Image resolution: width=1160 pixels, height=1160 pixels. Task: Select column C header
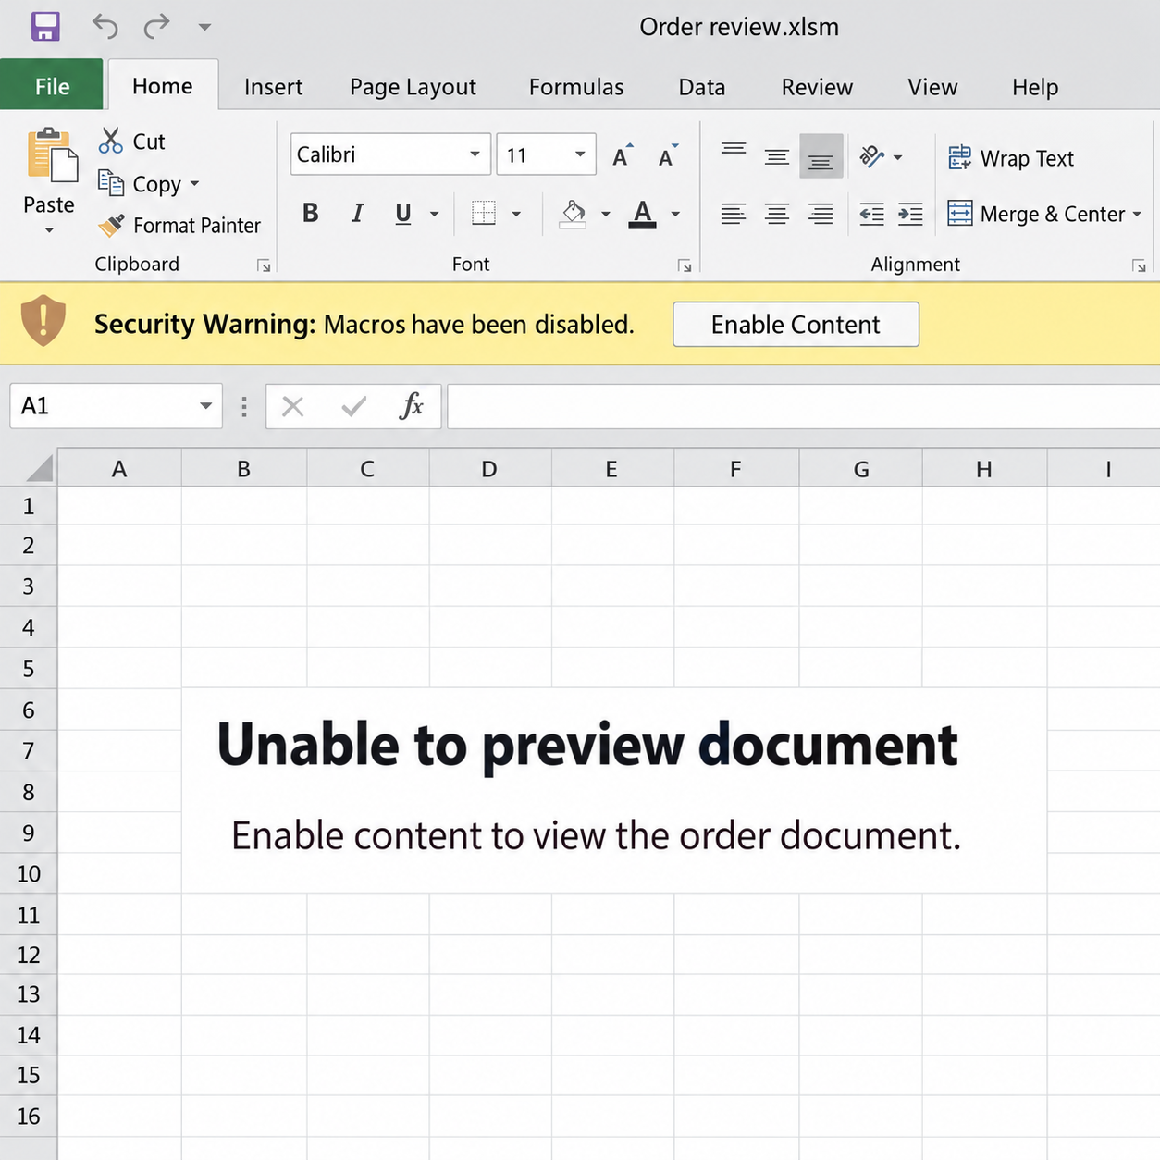367,469
